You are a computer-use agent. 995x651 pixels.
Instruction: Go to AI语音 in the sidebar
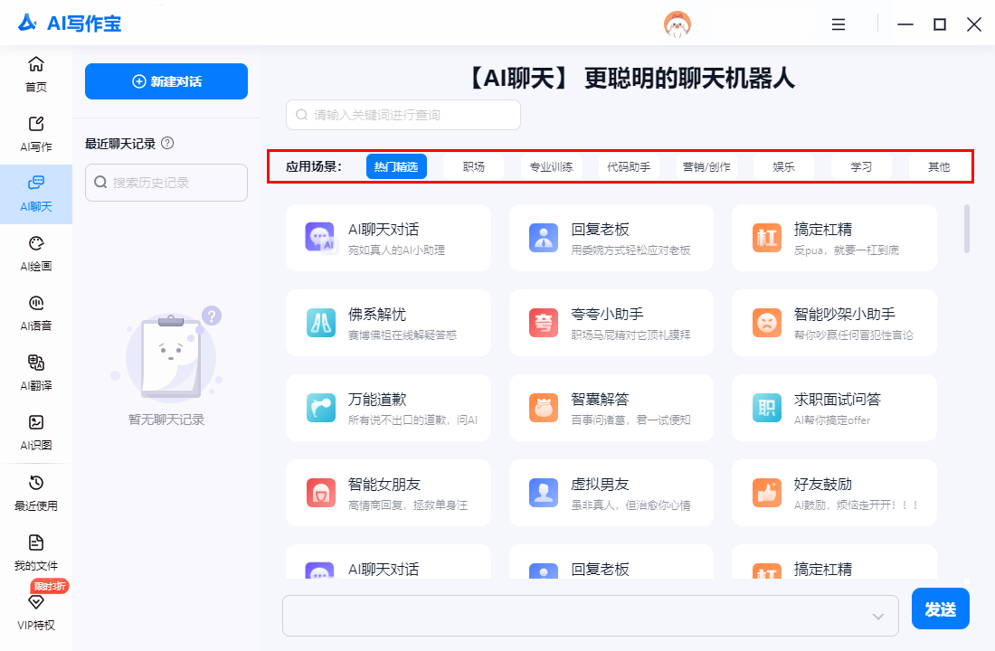[x=36, y=313]
